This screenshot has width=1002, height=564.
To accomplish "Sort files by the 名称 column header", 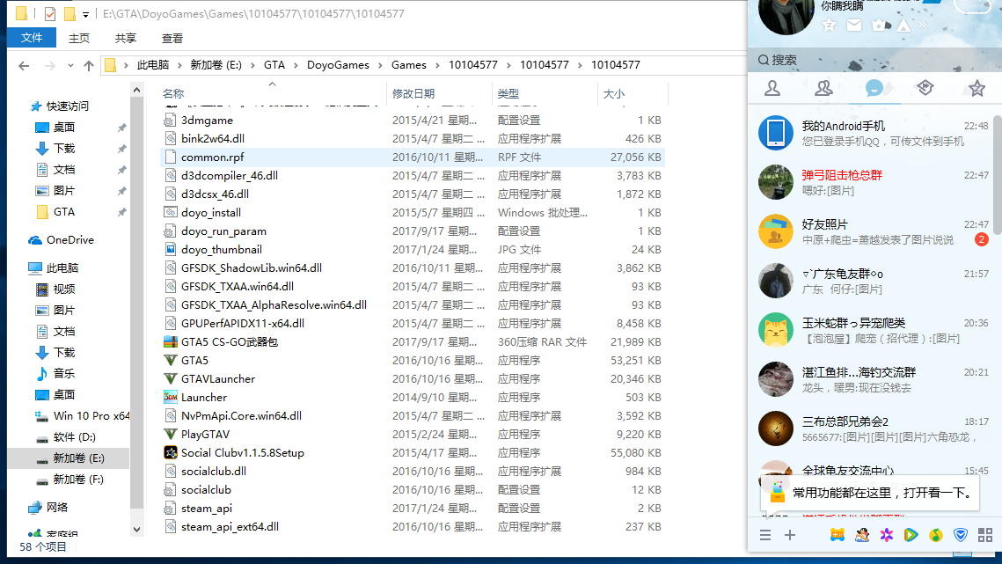I will [x=173, y=94].
